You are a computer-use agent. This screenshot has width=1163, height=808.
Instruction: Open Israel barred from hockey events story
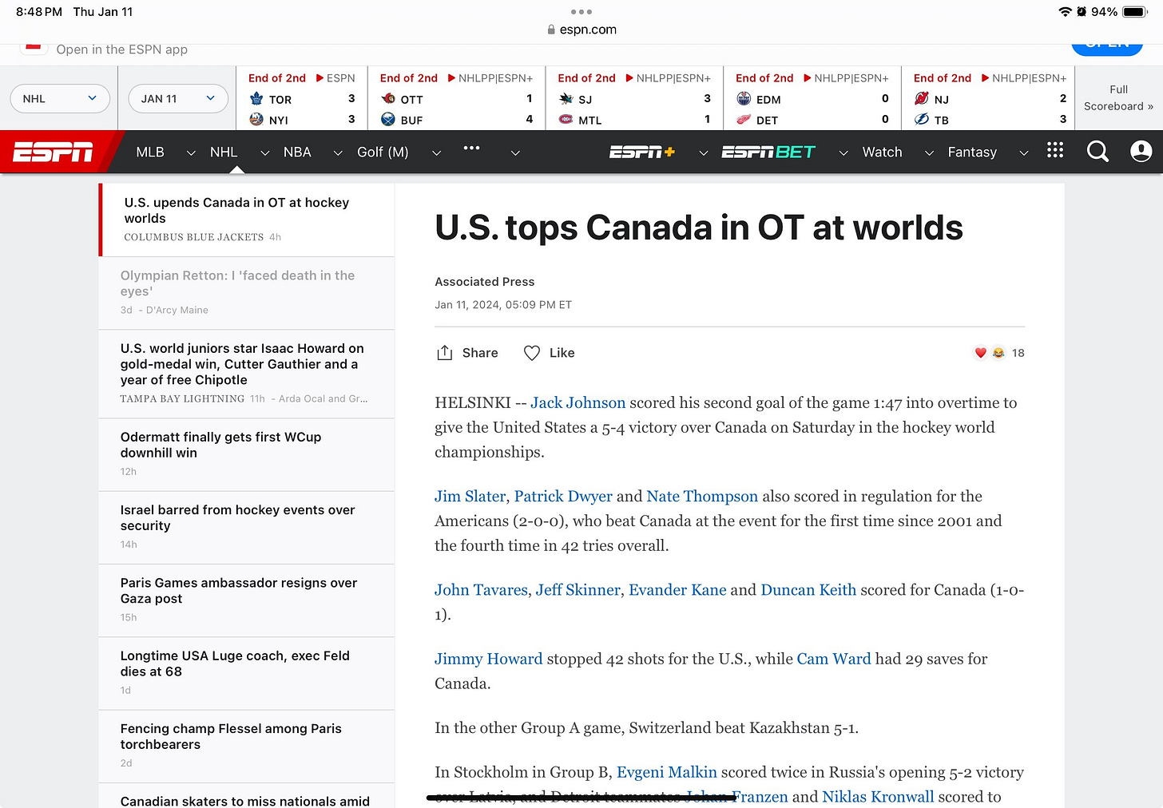point(246,527)
